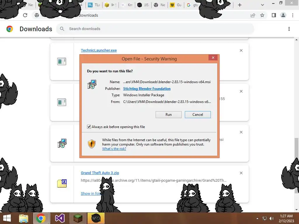The image size is (299, 224).
Task: Switch to the Google gta browser tab
Action: (x=192, y=5)
